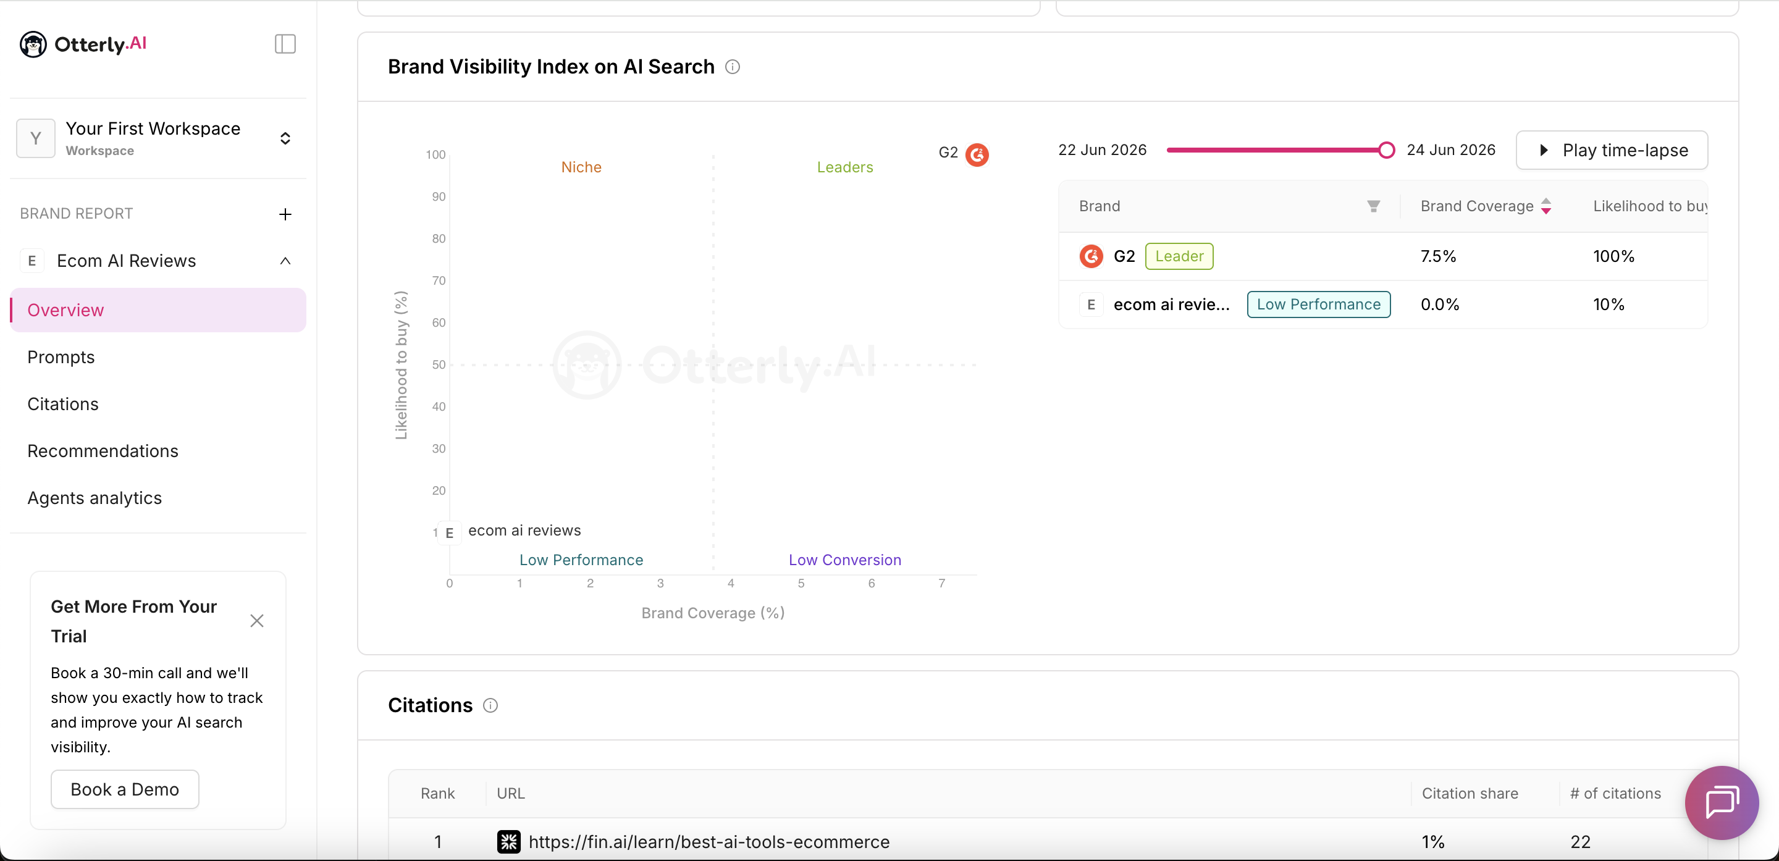Open the workspace switcher chevrons
The image size is (1779, 861).
click(285, 138)
